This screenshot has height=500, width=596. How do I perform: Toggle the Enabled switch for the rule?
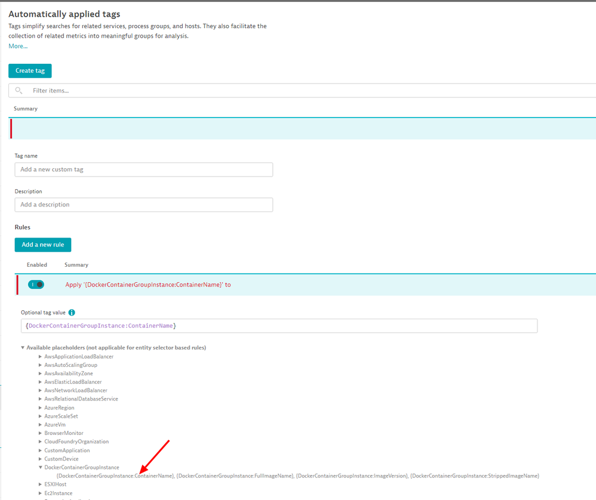(x=36, y=285)
